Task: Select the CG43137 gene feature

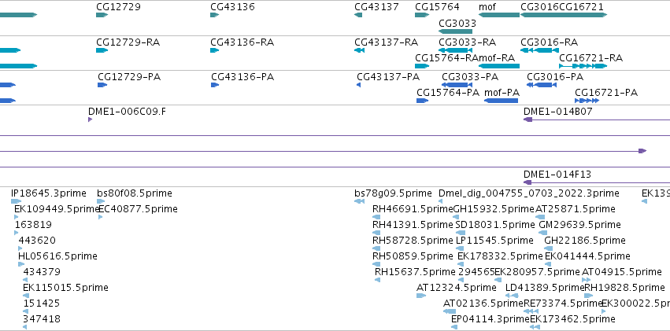Action: pos(358,15)
